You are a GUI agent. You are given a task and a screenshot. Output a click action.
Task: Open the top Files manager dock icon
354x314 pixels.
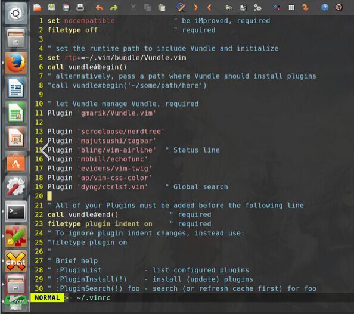click(16, 38)
